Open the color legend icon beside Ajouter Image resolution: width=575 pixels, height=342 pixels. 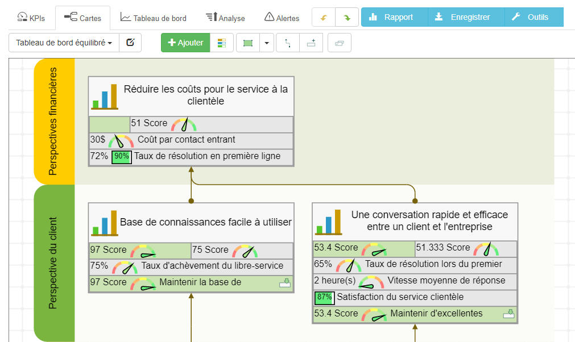tap(222, 43)
